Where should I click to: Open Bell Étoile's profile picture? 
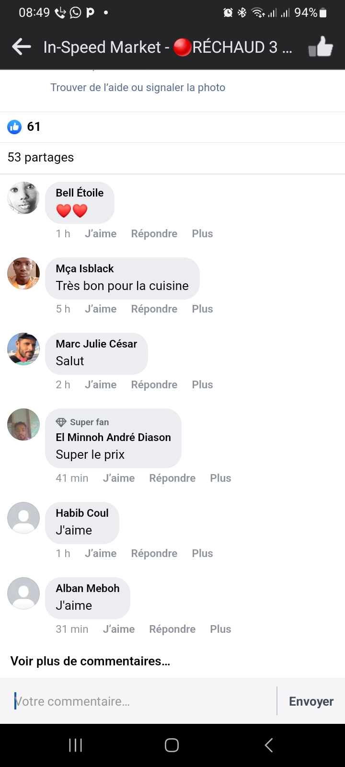tap(23, 198)
